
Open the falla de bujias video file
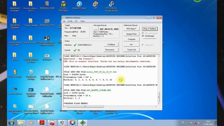pyautogui.click(x=47, y=41)
